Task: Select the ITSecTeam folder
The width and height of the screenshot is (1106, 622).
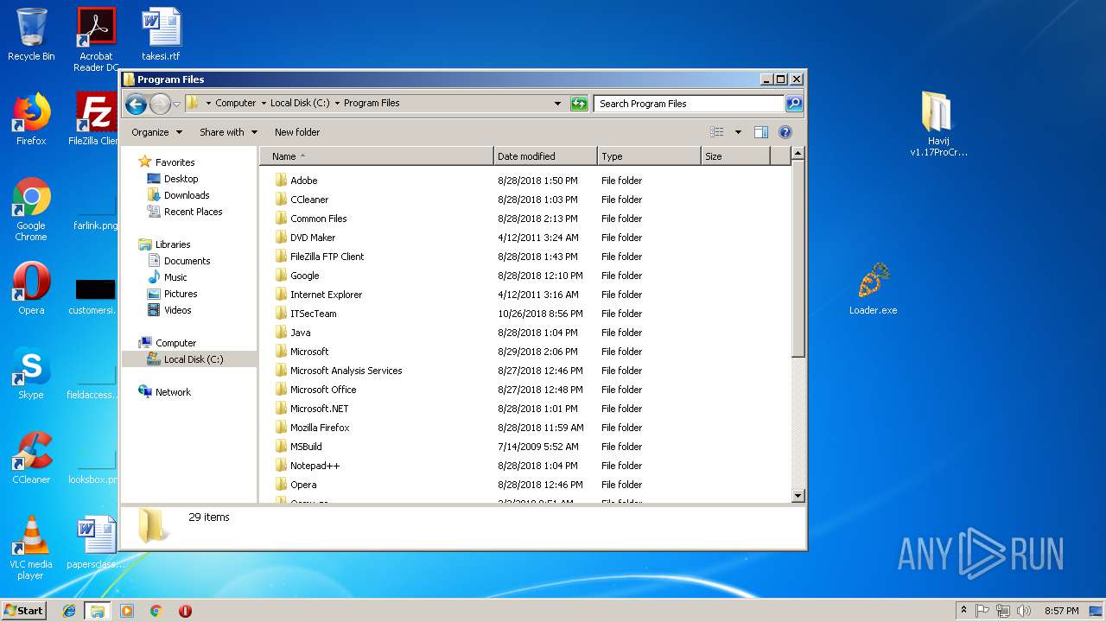Action: pyautogui.click(x=314, y=314)
